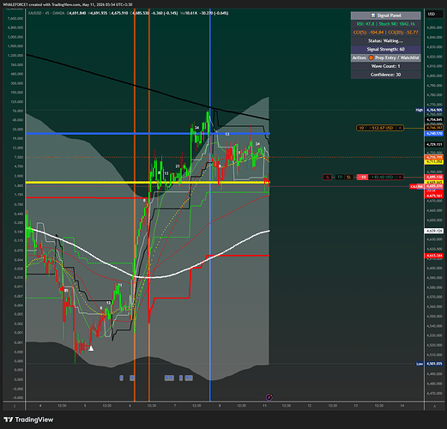Viewport: 447px width, 429px height.
Task: Click the Signal Panel header icon
Action: (x=373, y=15)
